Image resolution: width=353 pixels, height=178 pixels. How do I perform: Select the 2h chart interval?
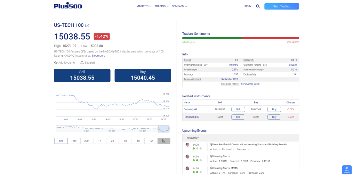tap(112, 141)
